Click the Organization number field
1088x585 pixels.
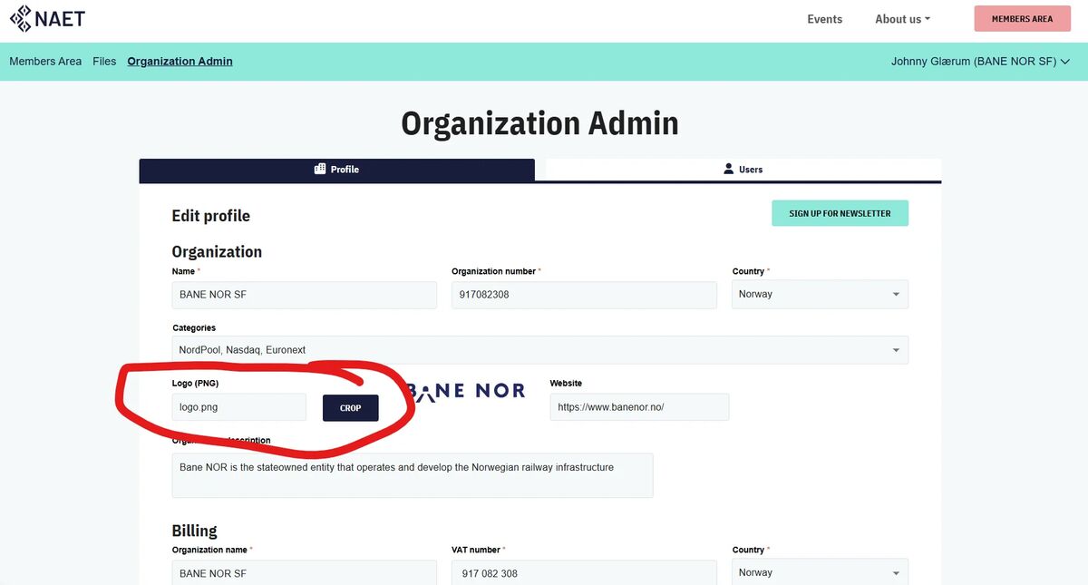click(584, 294)
